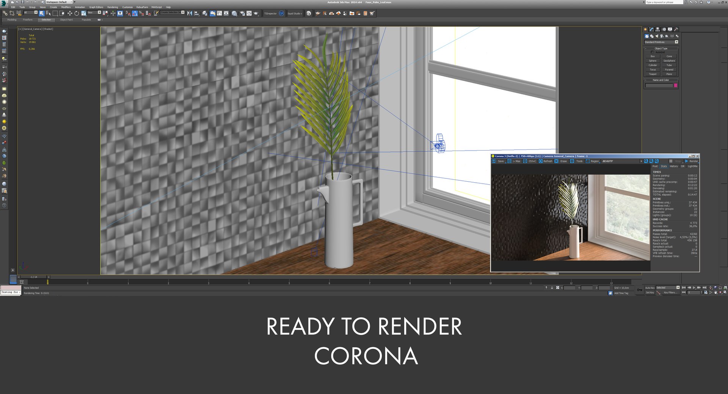Open the Standard Primitives dropdown
The height and width of the screenshot is (394, 728).
661,42
